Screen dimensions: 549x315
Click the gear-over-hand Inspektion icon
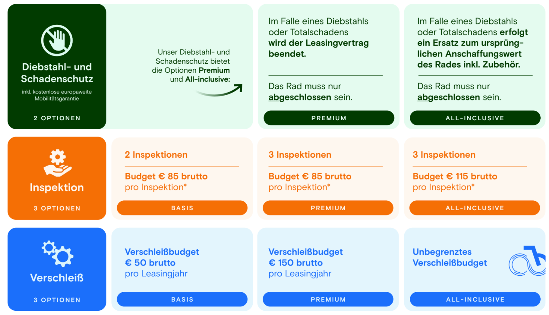tap(57, 163)
